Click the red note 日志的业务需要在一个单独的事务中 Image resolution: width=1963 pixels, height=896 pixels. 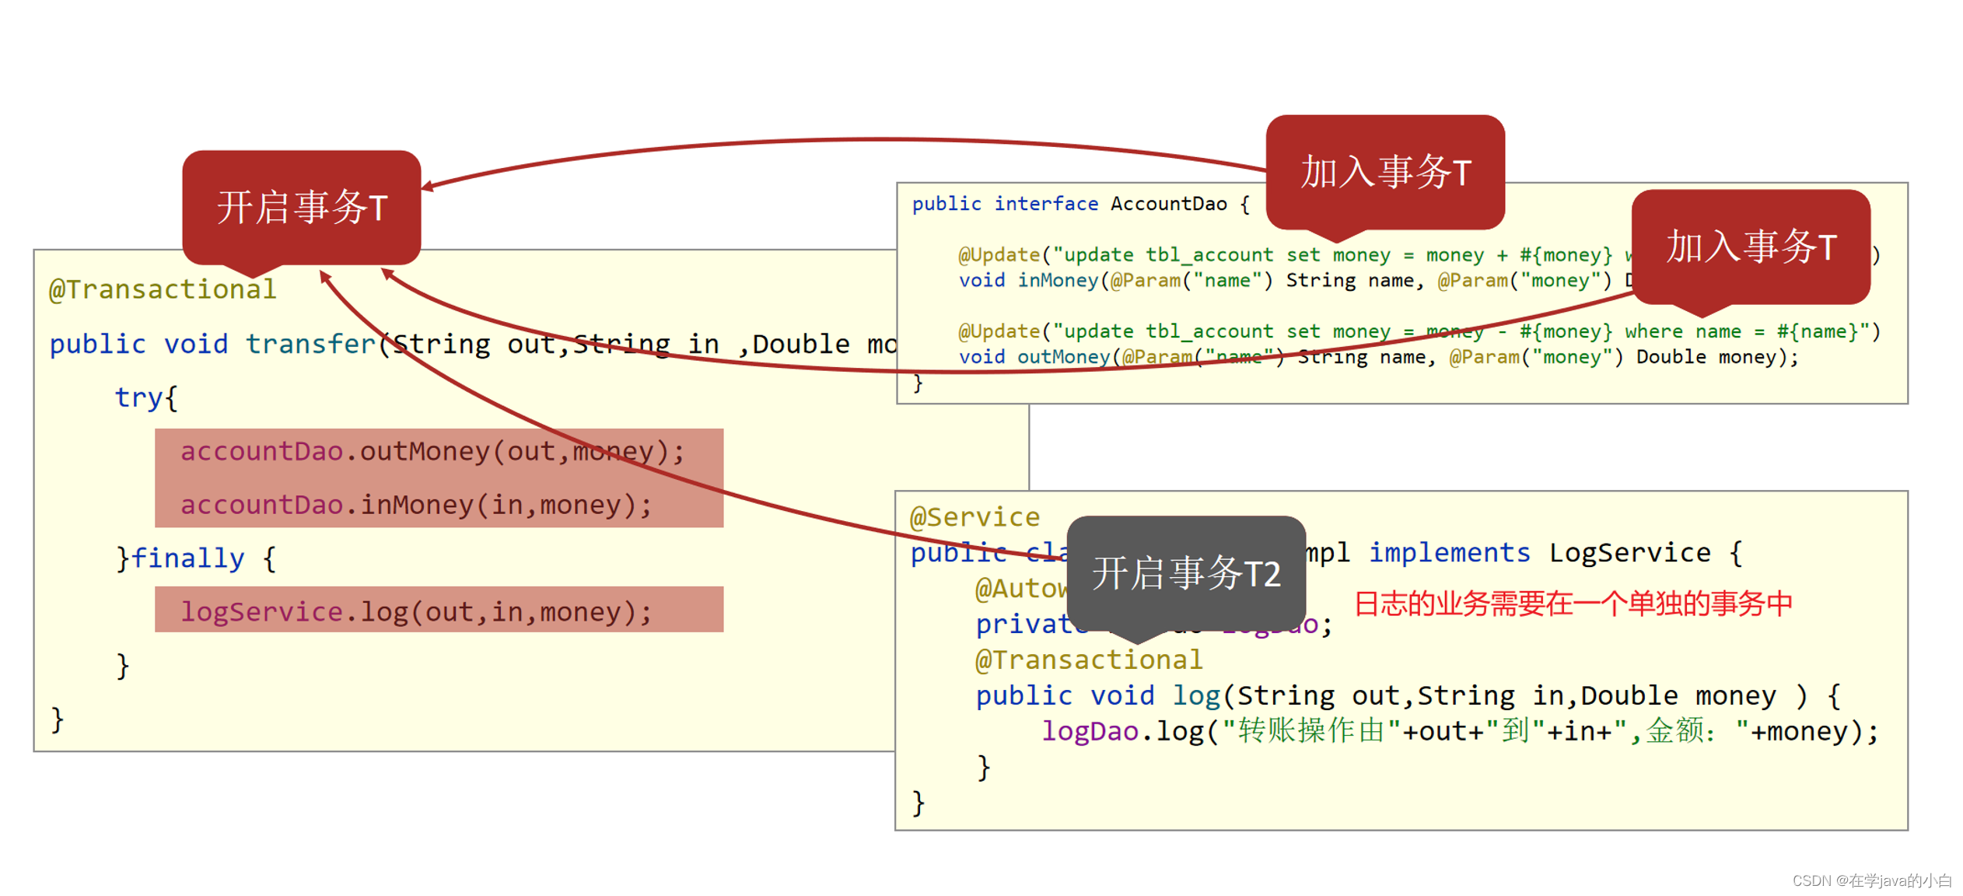(x=1573, y=604)
